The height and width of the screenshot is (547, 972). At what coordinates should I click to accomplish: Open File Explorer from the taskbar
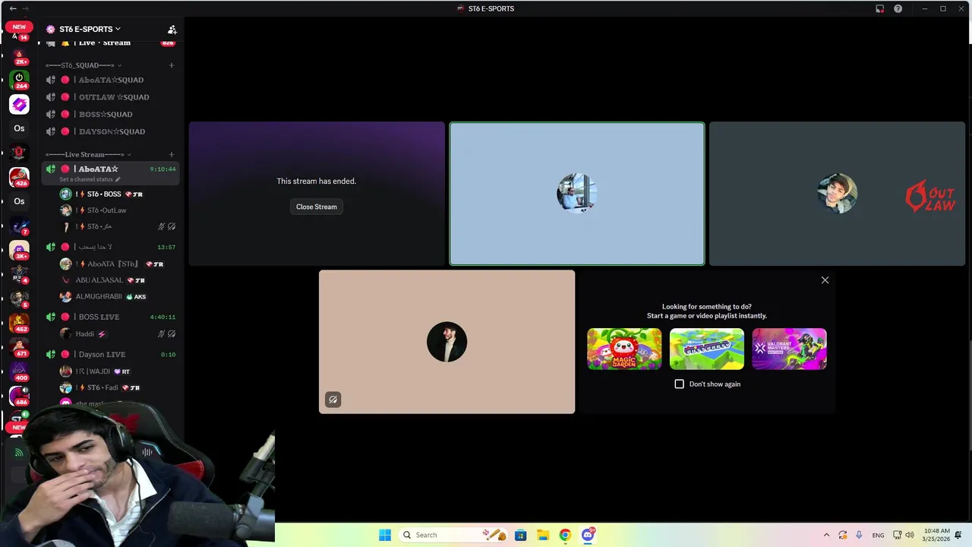tap(543, 535)
